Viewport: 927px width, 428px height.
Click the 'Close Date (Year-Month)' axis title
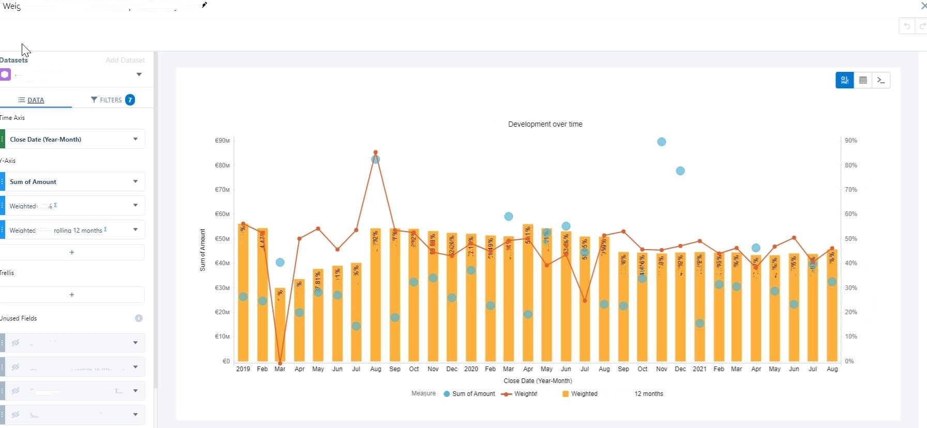(x=538, y=381)
